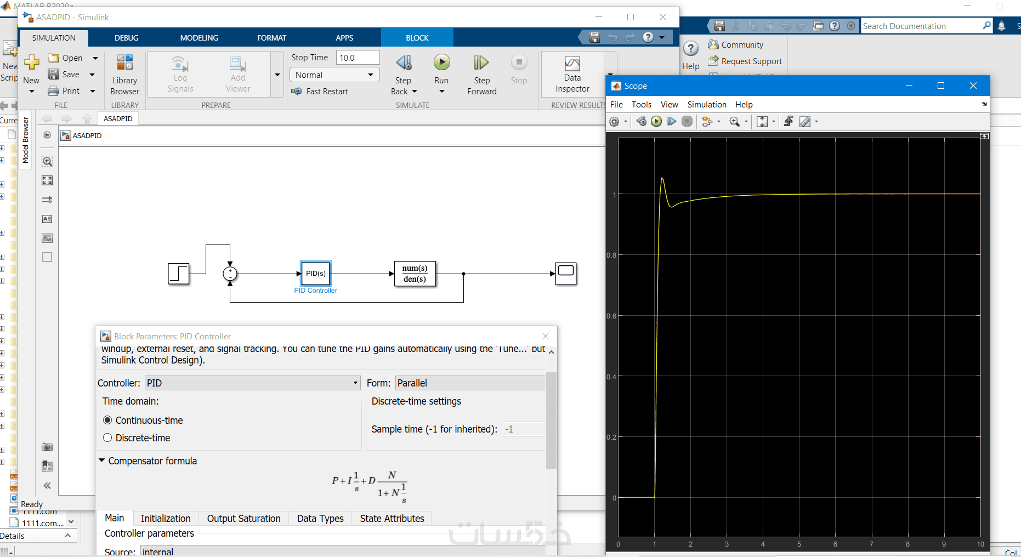Click the Stop Time input field
Viewport: 1021px width, 557px height.
click(x=358, y=58)
